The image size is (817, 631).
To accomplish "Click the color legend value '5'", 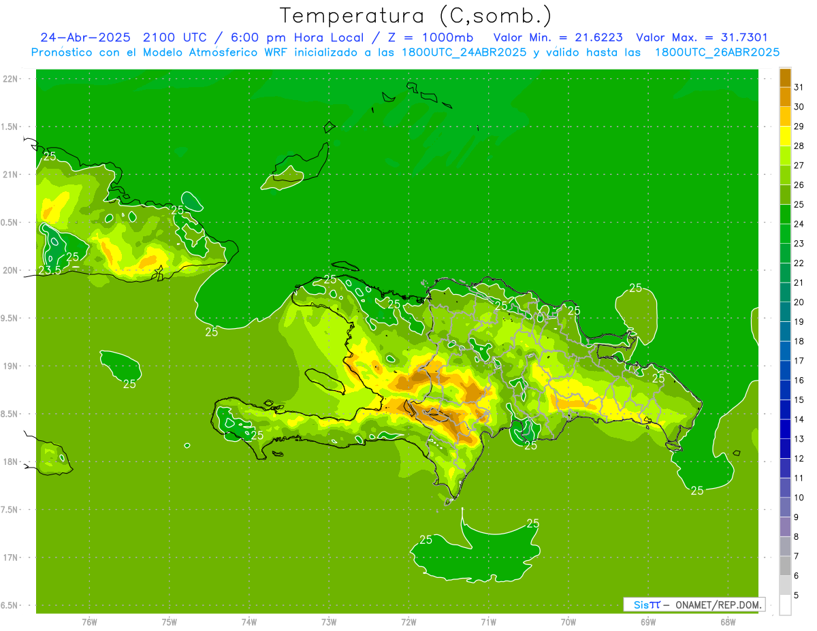I will (x=797, y=595).
